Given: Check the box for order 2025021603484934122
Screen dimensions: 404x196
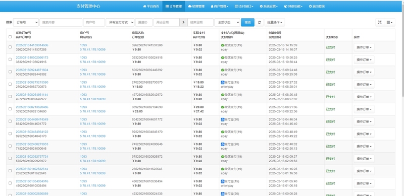Looking at the screenshot, I should [10, 134].
